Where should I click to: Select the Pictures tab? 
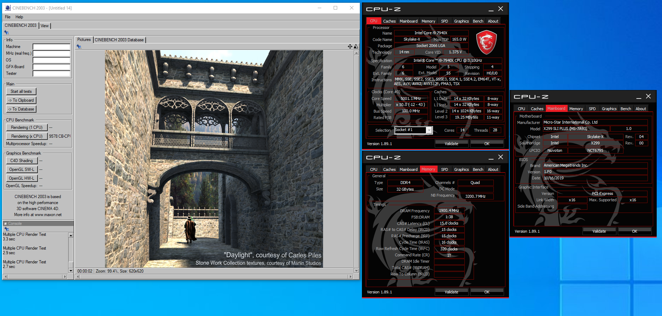click(84, 40)
